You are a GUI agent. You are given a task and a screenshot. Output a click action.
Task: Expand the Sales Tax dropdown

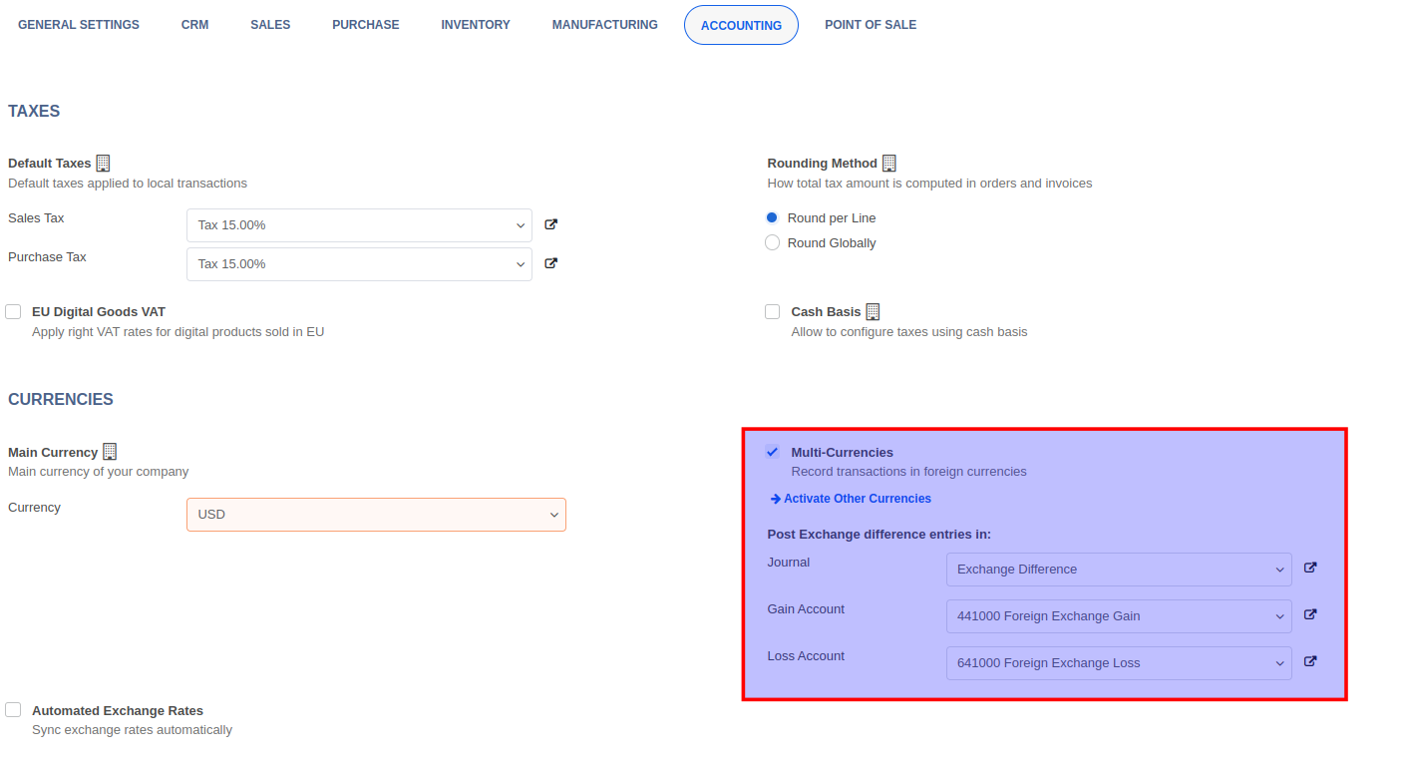point(359,225)
